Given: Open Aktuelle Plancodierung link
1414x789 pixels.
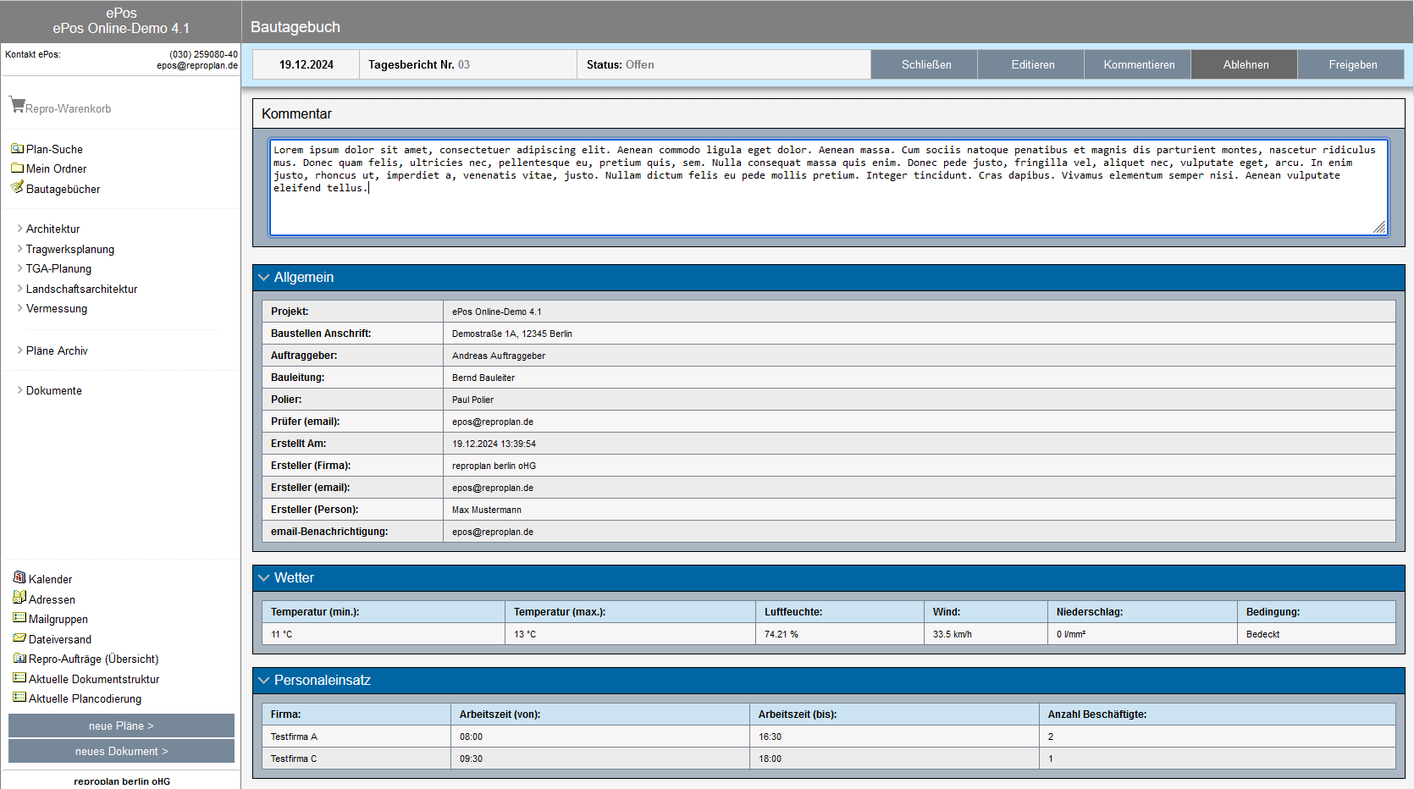Looking at the screenshot, I should tap(85, 698).
